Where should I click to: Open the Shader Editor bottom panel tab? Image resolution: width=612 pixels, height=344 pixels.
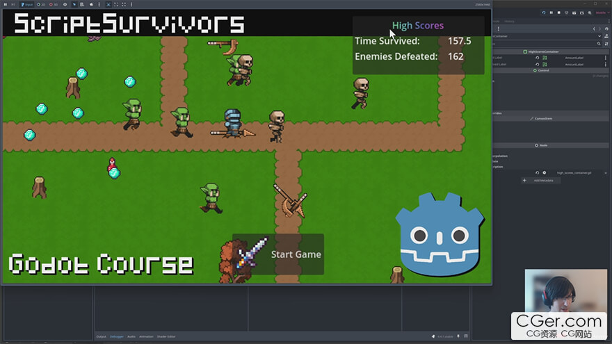click(x=166, y=336)
